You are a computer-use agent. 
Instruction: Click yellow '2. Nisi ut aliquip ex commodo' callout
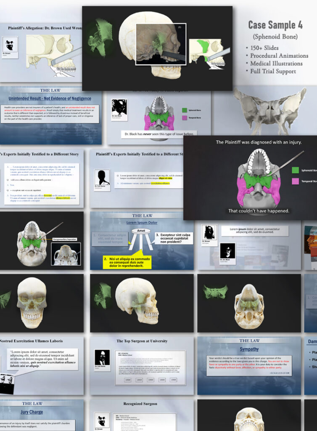pyautogui.click(x=127, y=262)
